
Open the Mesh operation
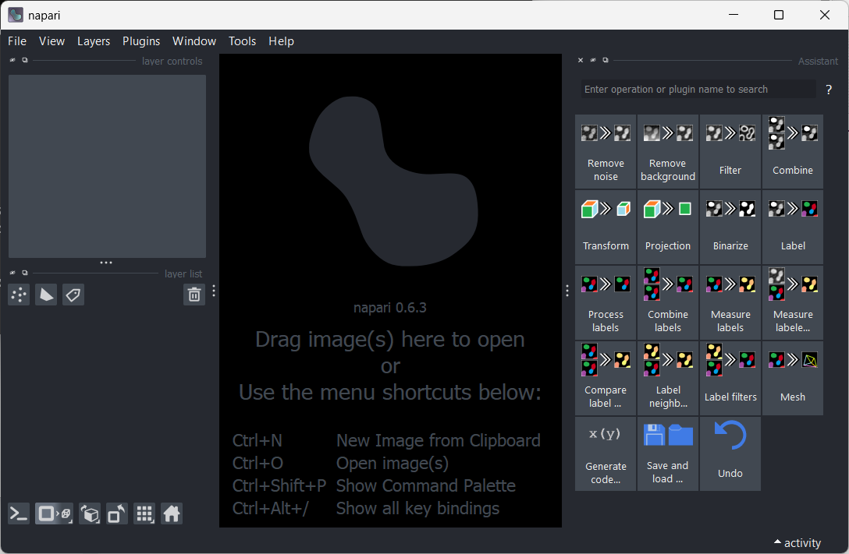793,379
